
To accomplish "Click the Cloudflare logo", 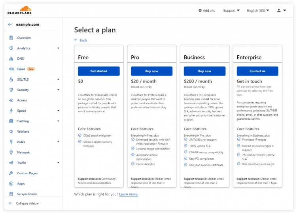I will pyautogui.click(x=19, y=10).
